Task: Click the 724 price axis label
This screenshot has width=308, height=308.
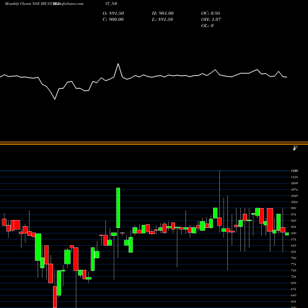Action: tap(294, 277)
